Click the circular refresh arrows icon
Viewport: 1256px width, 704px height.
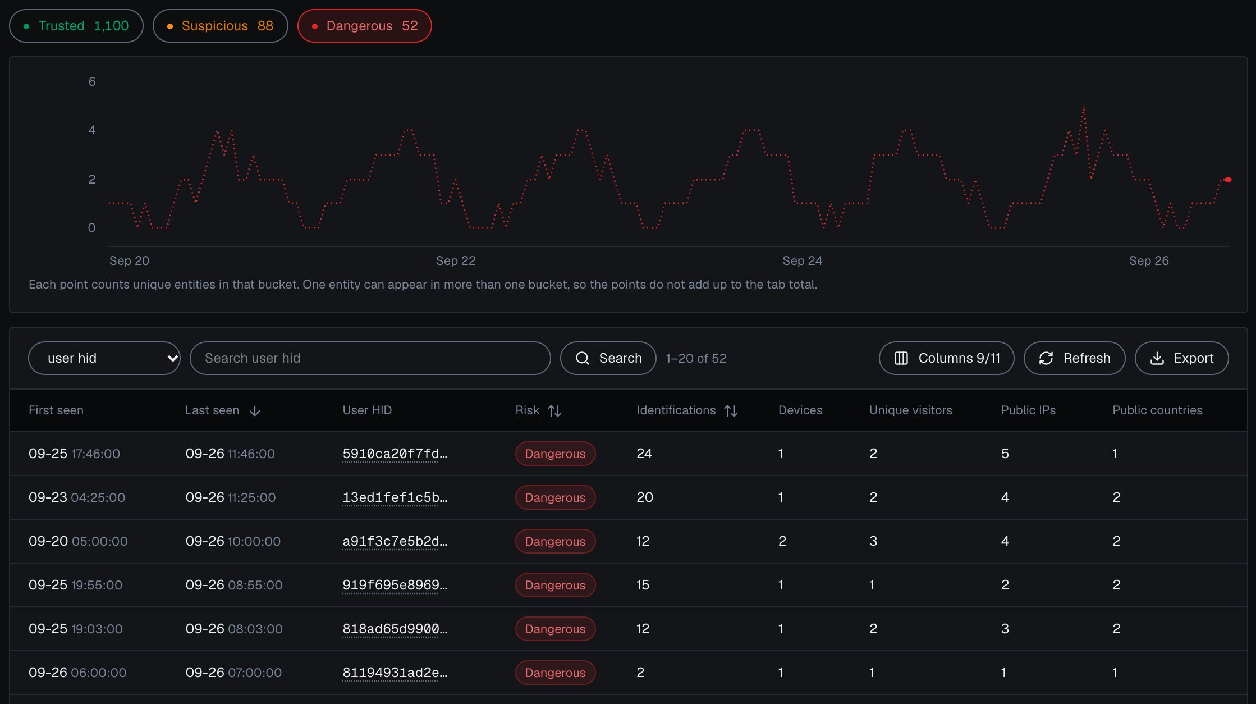[1046, 358]
